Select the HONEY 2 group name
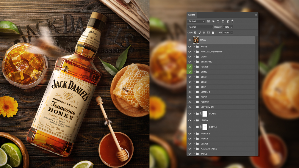 (x=205, y=134)
